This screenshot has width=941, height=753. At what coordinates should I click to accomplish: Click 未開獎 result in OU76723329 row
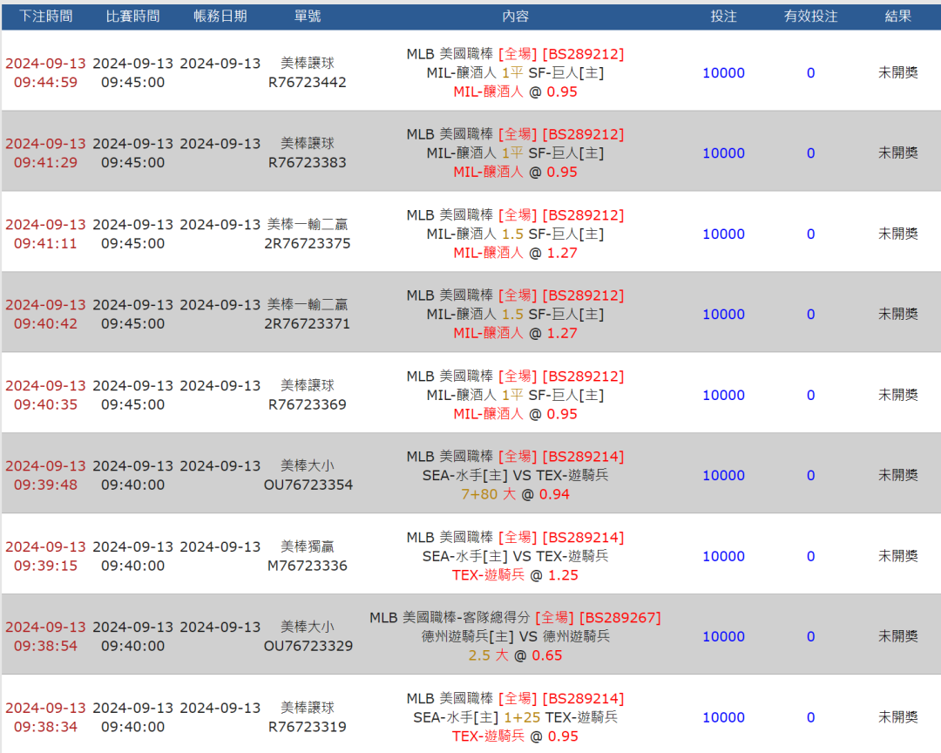click(897, 636)
